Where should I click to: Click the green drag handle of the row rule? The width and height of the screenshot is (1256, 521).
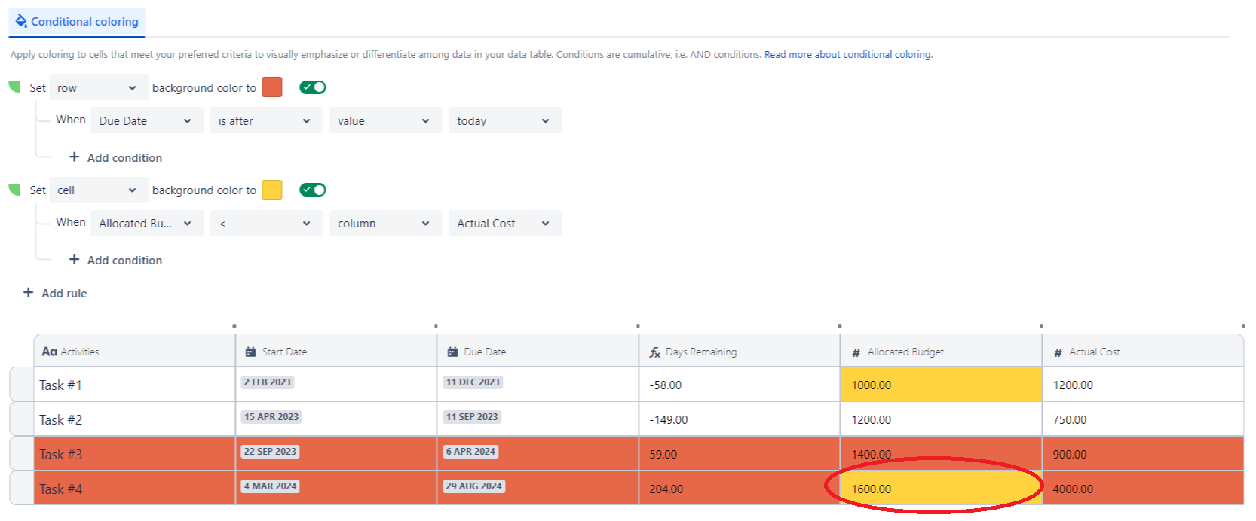14,87
